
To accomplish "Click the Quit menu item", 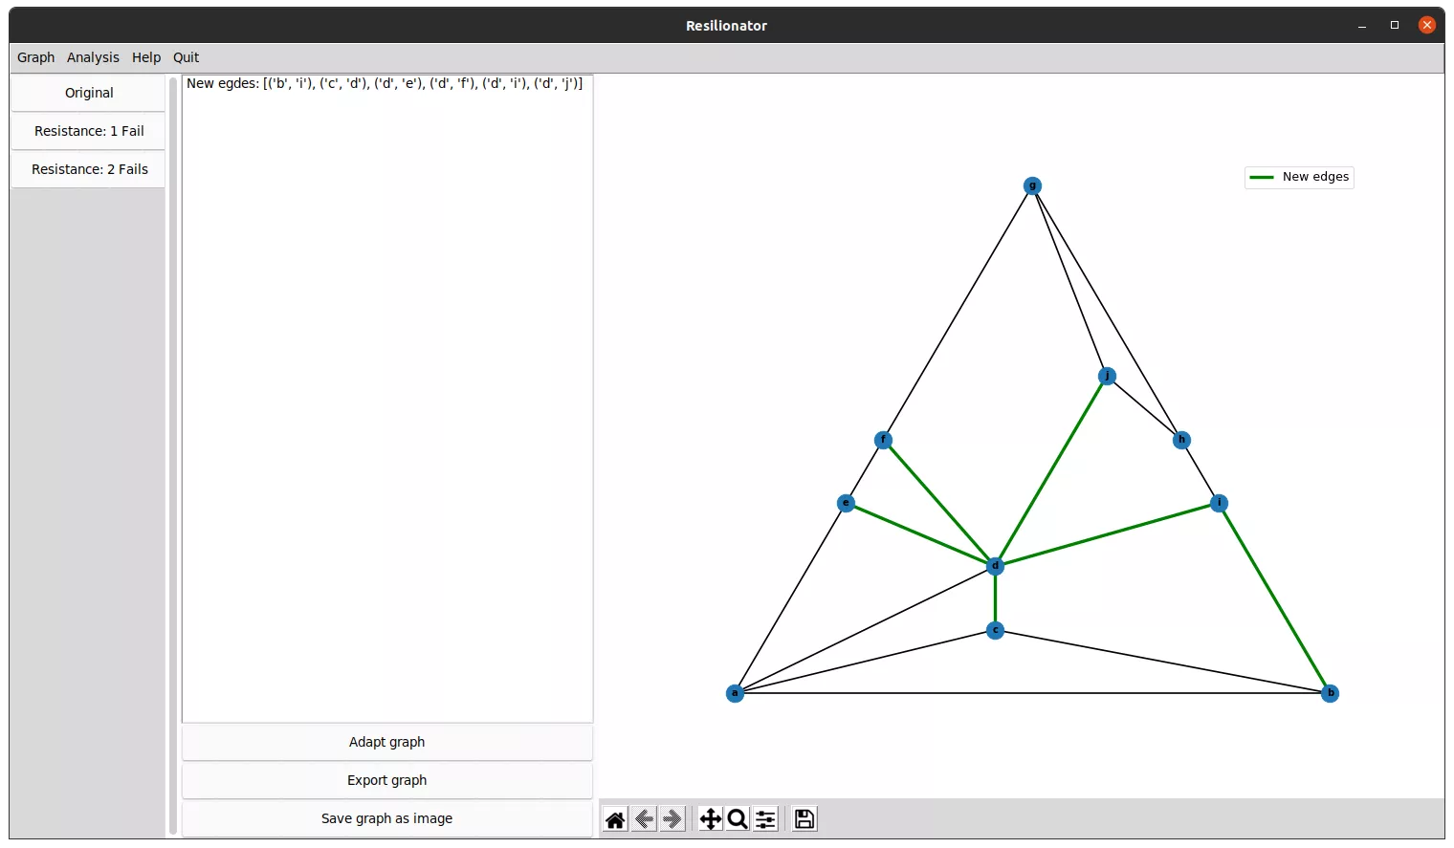I will pos(186,57).
